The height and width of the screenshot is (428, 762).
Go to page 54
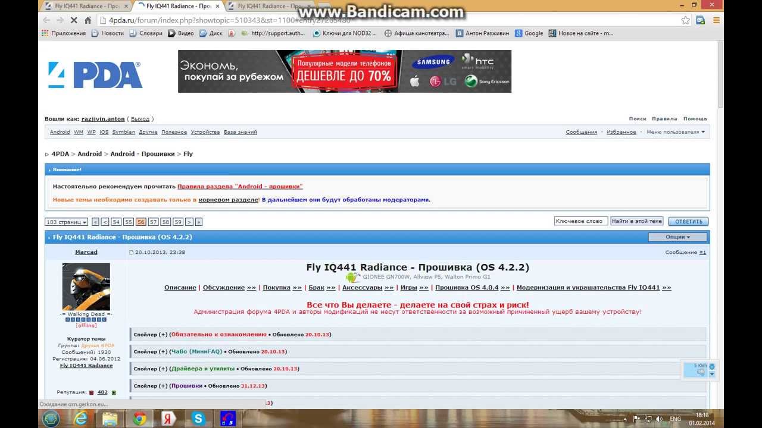click(116, 222)
